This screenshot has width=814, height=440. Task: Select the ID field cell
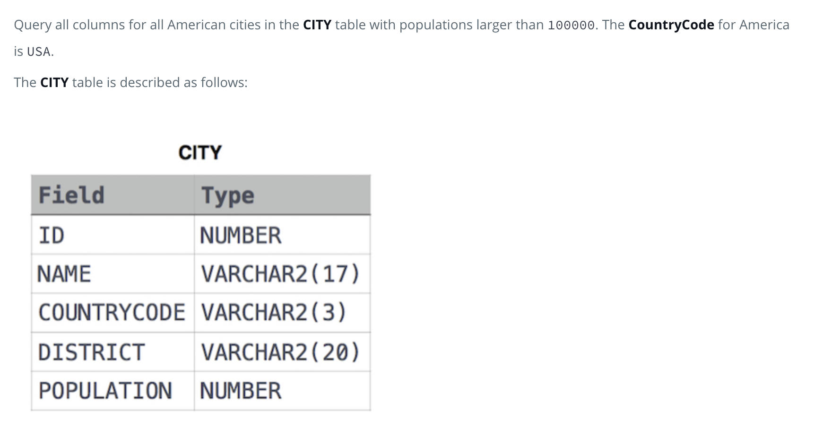tap(52, 235)
